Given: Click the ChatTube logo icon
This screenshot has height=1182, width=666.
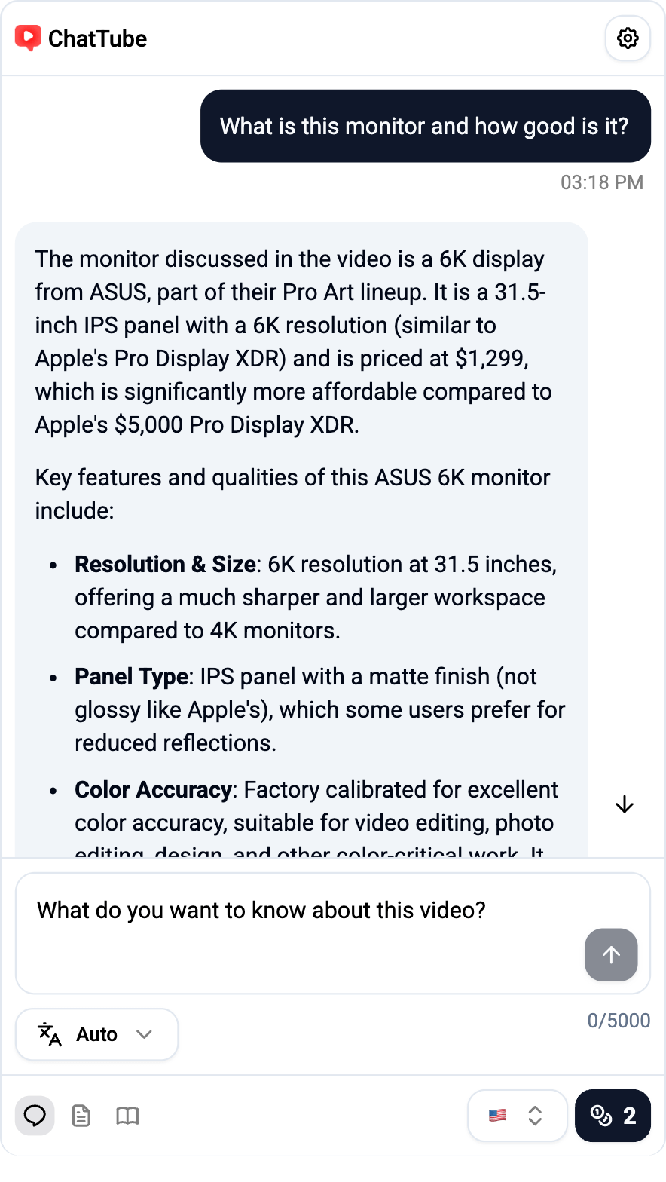Looking at the screenshot, I should click(28, 38).
